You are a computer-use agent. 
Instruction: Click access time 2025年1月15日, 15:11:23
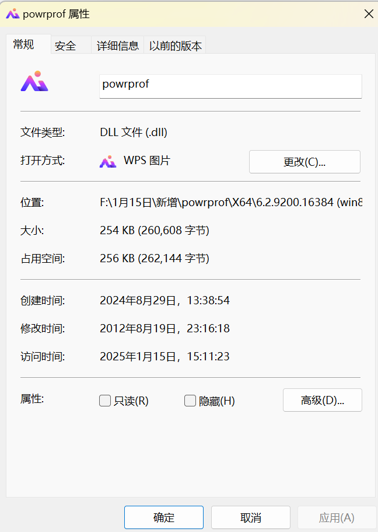click(164, 356)
